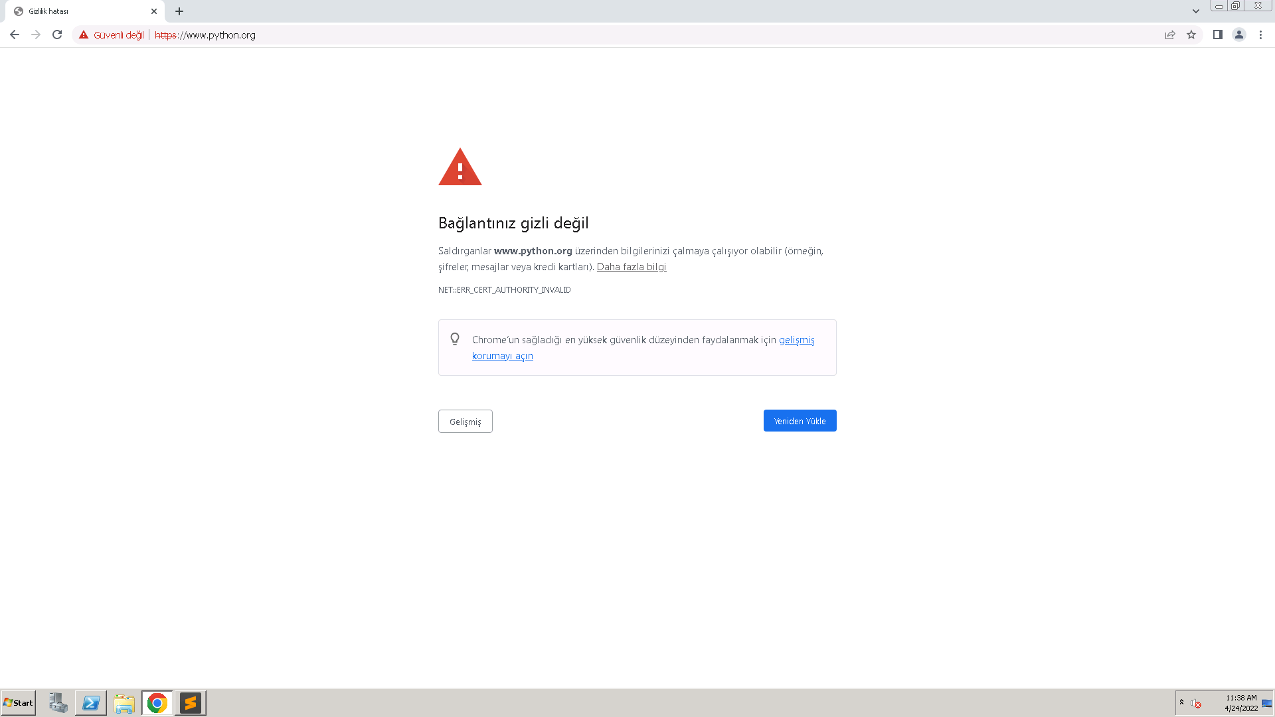Screen dimensions: 1275x717
Task: Minimize the Chrome window
Action: (1219, 6)
